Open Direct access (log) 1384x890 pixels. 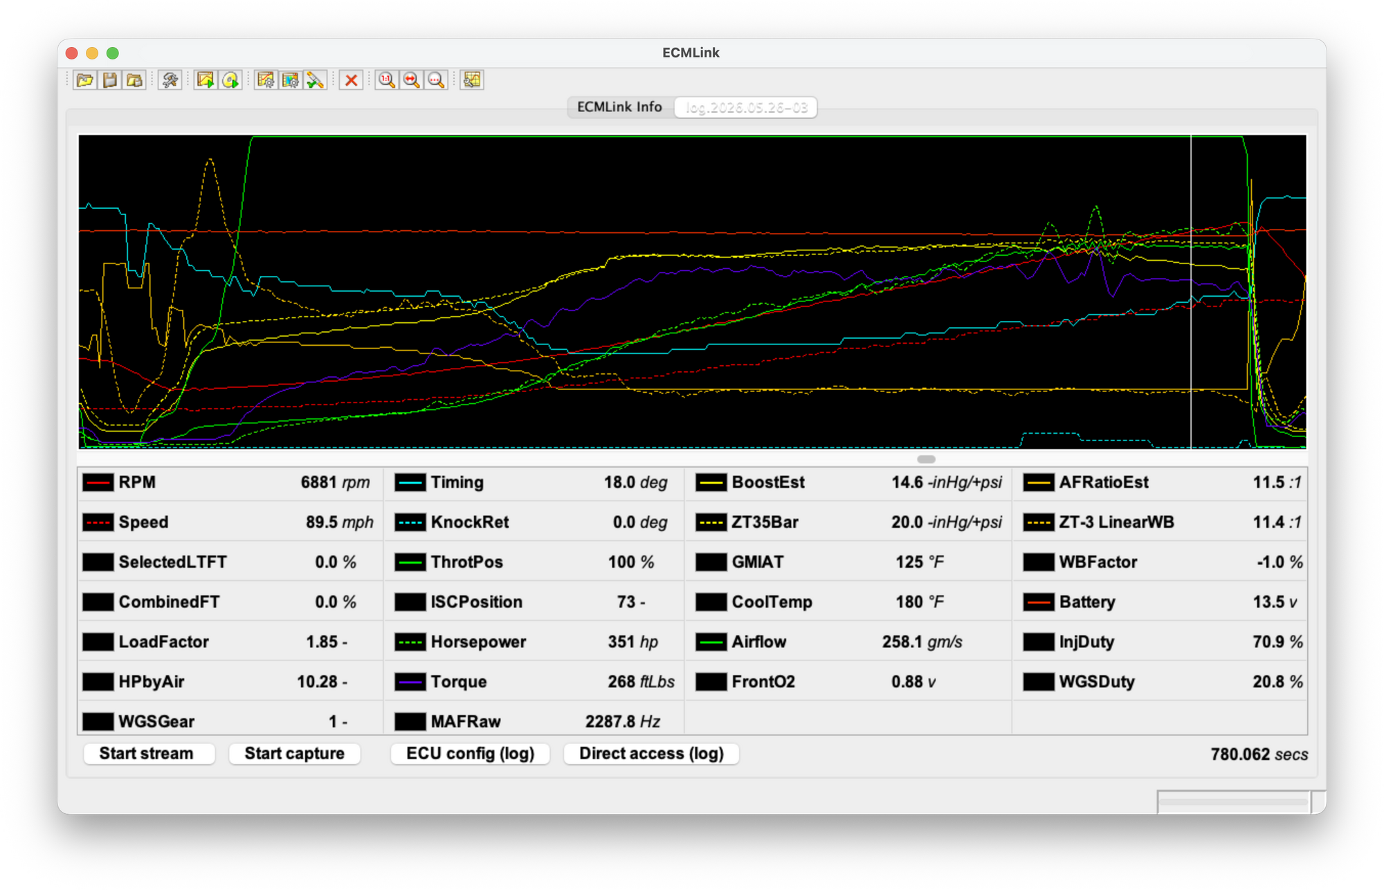pyautogui.click(x=652, y=754)
